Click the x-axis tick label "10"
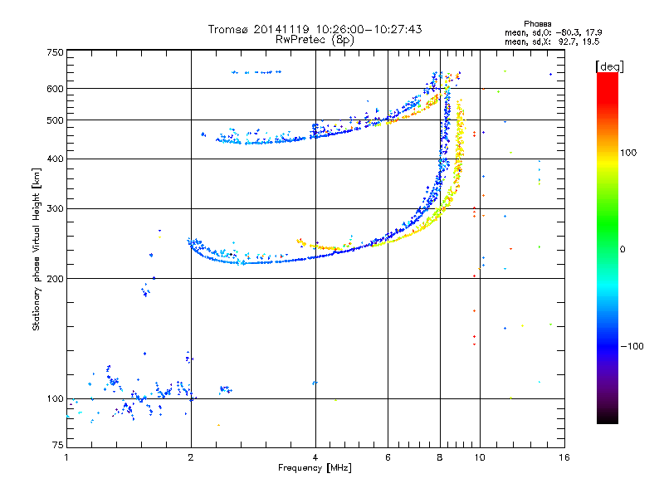Viewport: 664px width, 498px height. click(480, 457)
